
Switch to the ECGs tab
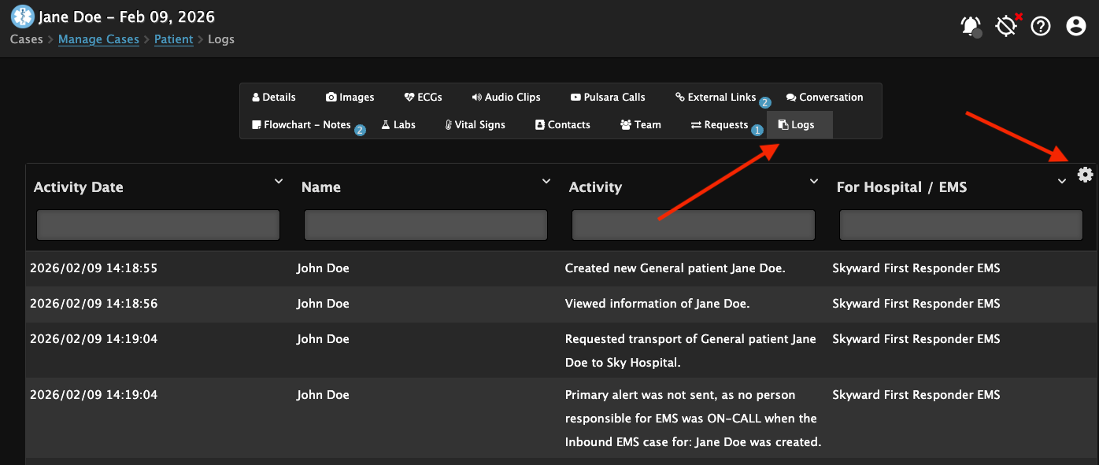coord(424,98)
